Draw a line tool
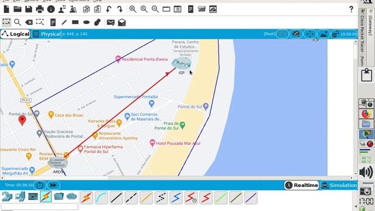Viewport: 375px width, 211px height. (64, 22)
